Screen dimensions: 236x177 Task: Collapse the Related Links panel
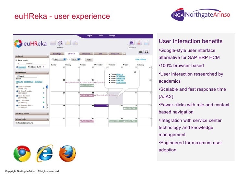(x=48, y=120)
